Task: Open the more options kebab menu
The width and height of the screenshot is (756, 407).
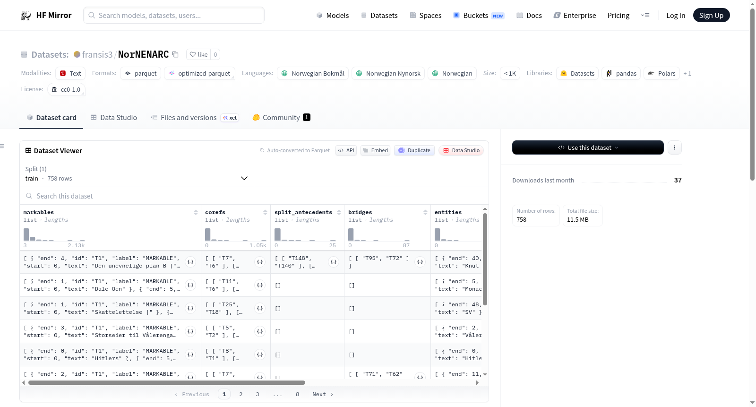Action: tap(675, 147)
